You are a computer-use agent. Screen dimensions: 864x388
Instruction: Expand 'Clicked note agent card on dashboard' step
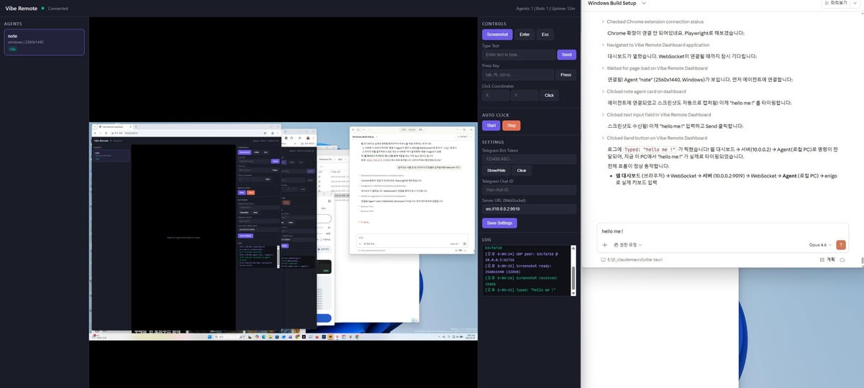click(x=644, y=91)
